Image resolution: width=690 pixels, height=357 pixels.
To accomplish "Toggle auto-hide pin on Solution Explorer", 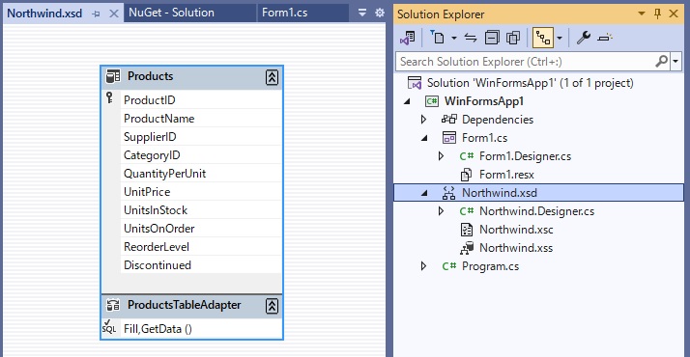I will [657, 14].
